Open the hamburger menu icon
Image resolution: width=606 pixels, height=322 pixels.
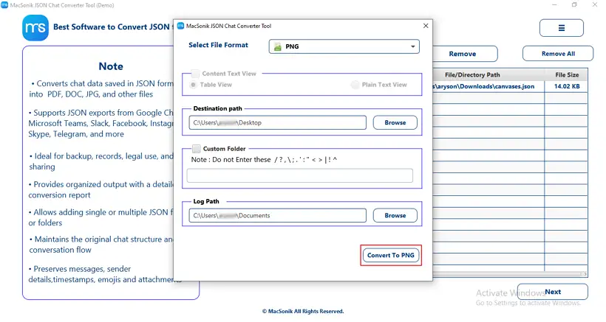pos(561,28)
